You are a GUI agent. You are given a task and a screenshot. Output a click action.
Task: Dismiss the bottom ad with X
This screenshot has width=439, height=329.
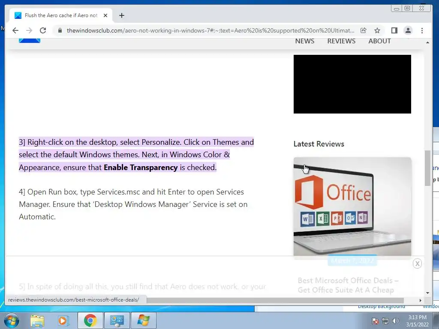tap(417, 263)
